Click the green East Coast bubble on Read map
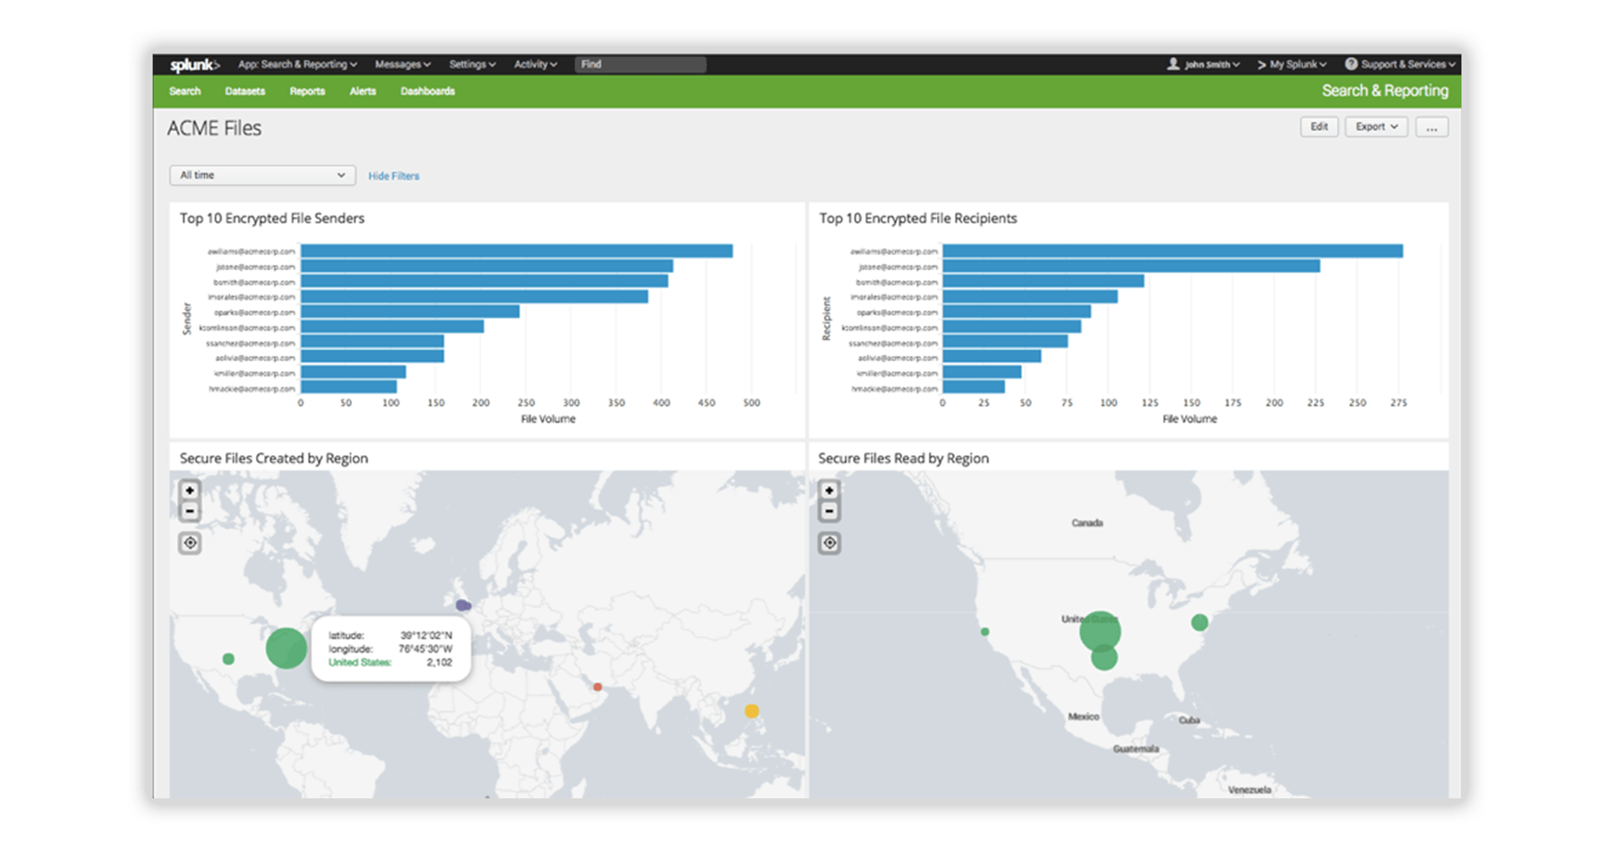The width and height of the screenshot is (1603, 852). 1200,623
